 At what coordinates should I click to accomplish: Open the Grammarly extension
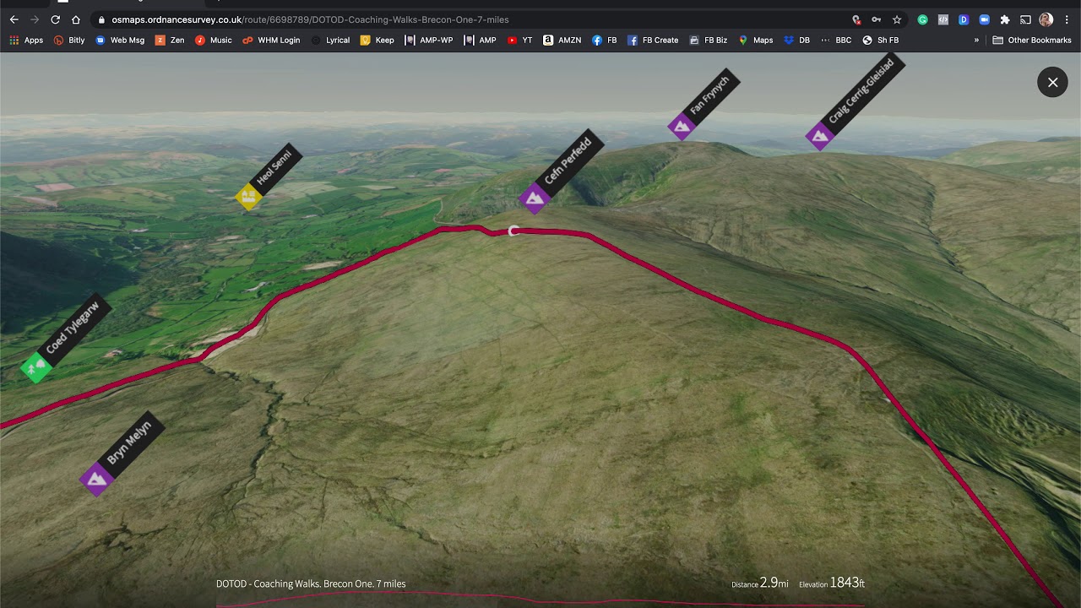tap(922, 19)
